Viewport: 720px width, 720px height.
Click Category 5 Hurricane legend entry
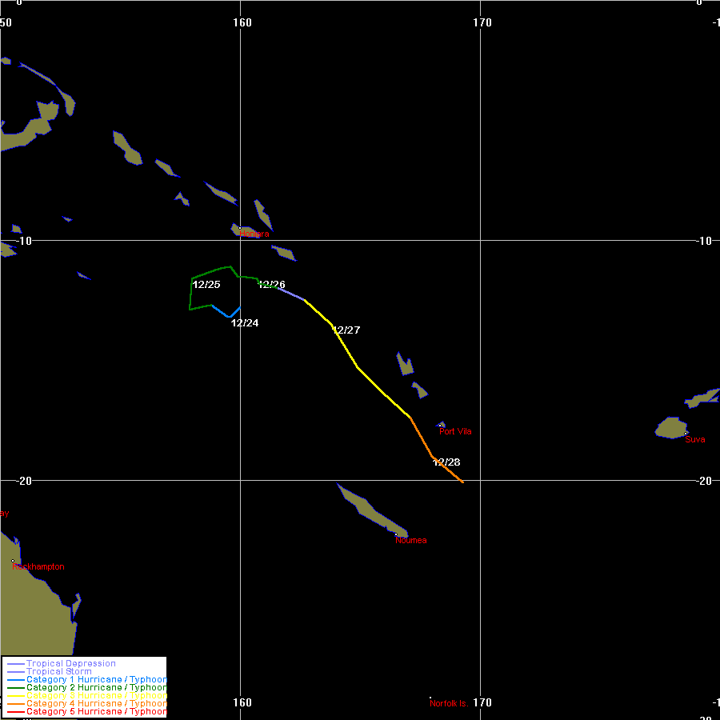(x=96, y=712)
